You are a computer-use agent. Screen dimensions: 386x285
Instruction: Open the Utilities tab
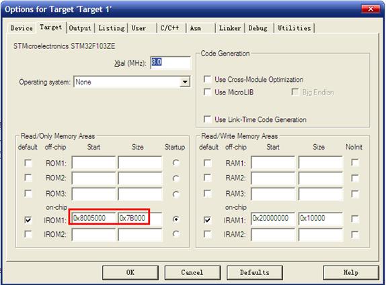294,28
